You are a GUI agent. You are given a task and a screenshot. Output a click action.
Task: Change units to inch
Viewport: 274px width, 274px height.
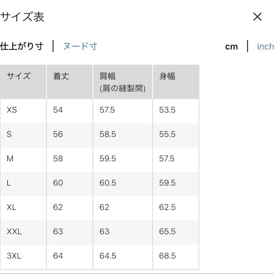click(265, 46)
